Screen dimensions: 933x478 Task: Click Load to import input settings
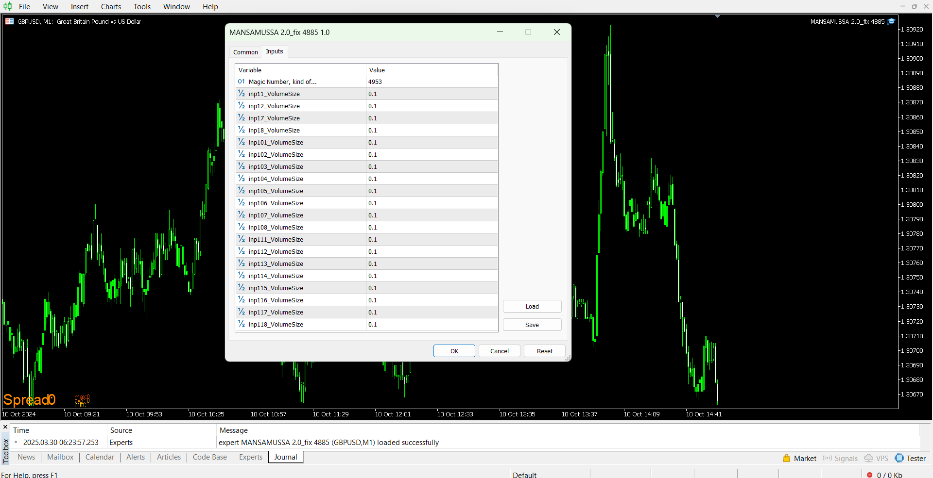pyautogui.click(x=532, y=306)
